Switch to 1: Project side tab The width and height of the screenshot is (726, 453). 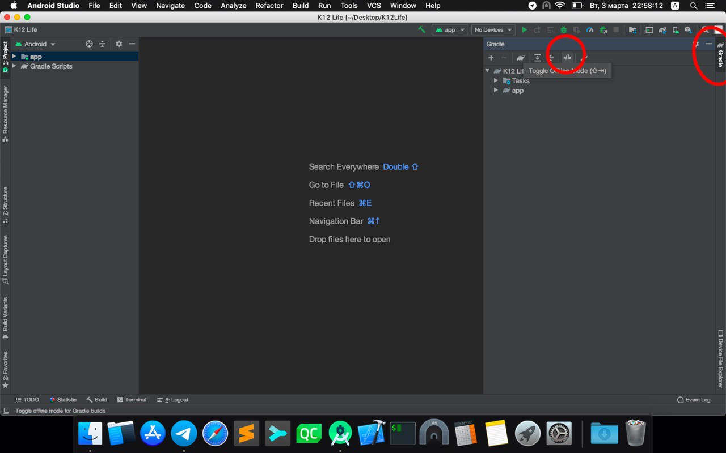[5, 57]
